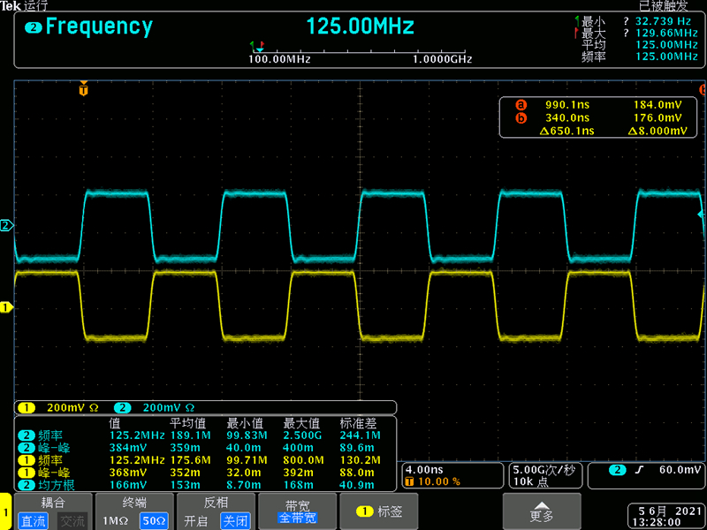
Task: Click the channel 1 ground marker on left edge
Action: coord(6,307)
